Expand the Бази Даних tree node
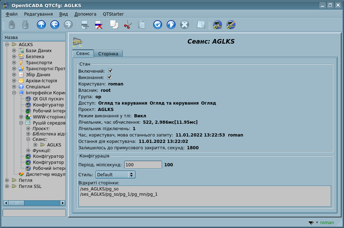This screenshot has height=228, width=344. coord(14,51)
